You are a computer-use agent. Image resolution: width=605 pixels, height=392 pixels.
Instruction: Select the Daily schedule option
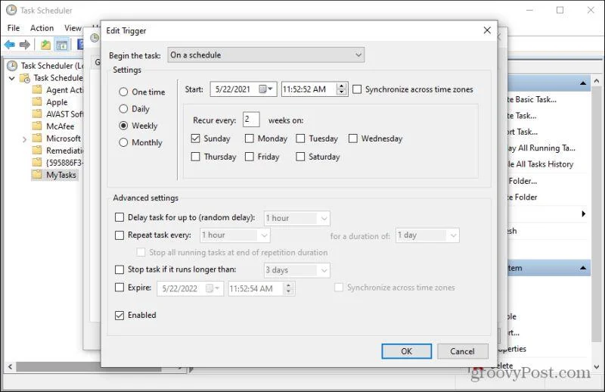click(123, 109)
